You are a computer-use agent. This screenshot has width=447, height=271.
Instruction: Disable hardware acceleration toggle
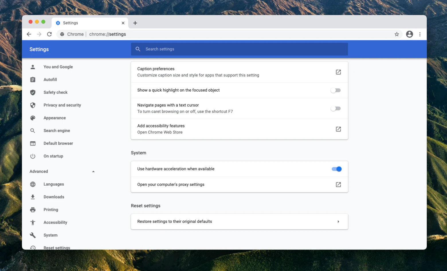(336, 169)
